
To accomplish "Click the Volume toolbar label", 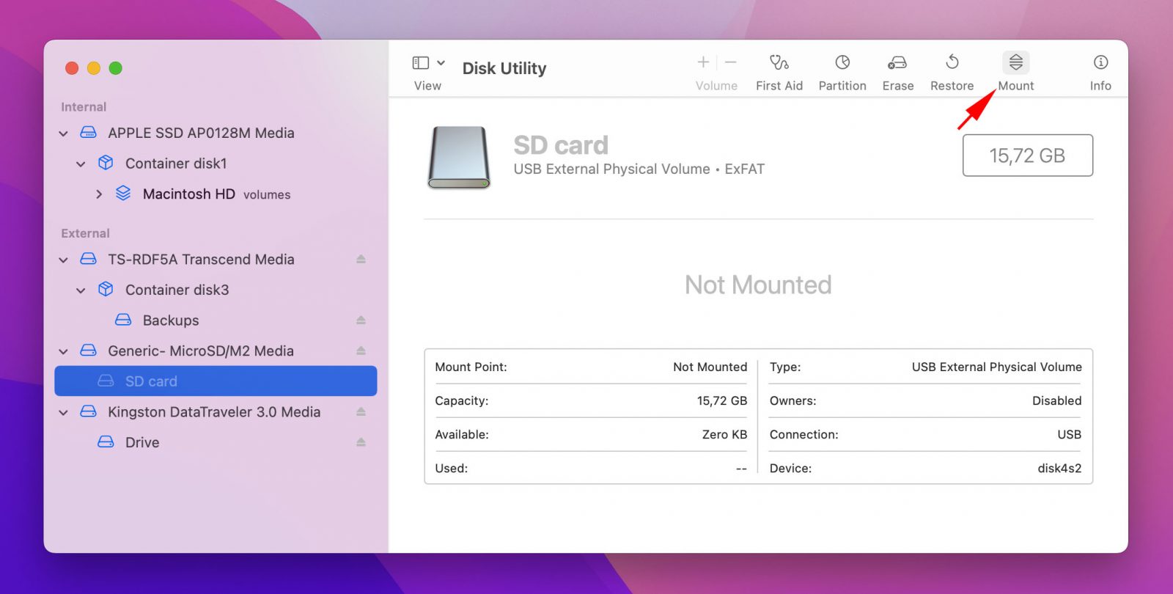I will 716,86.
